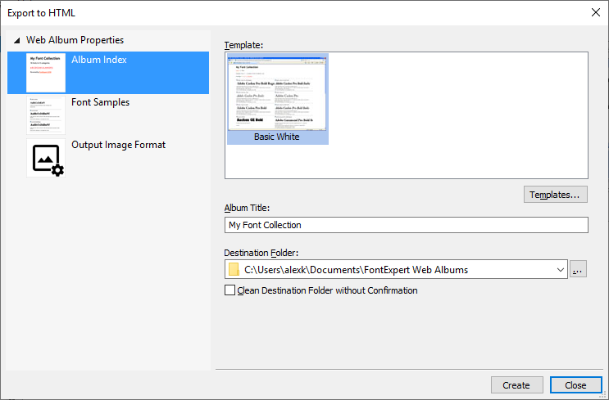
Task: Click the Close button
Action: click(575, 385)
